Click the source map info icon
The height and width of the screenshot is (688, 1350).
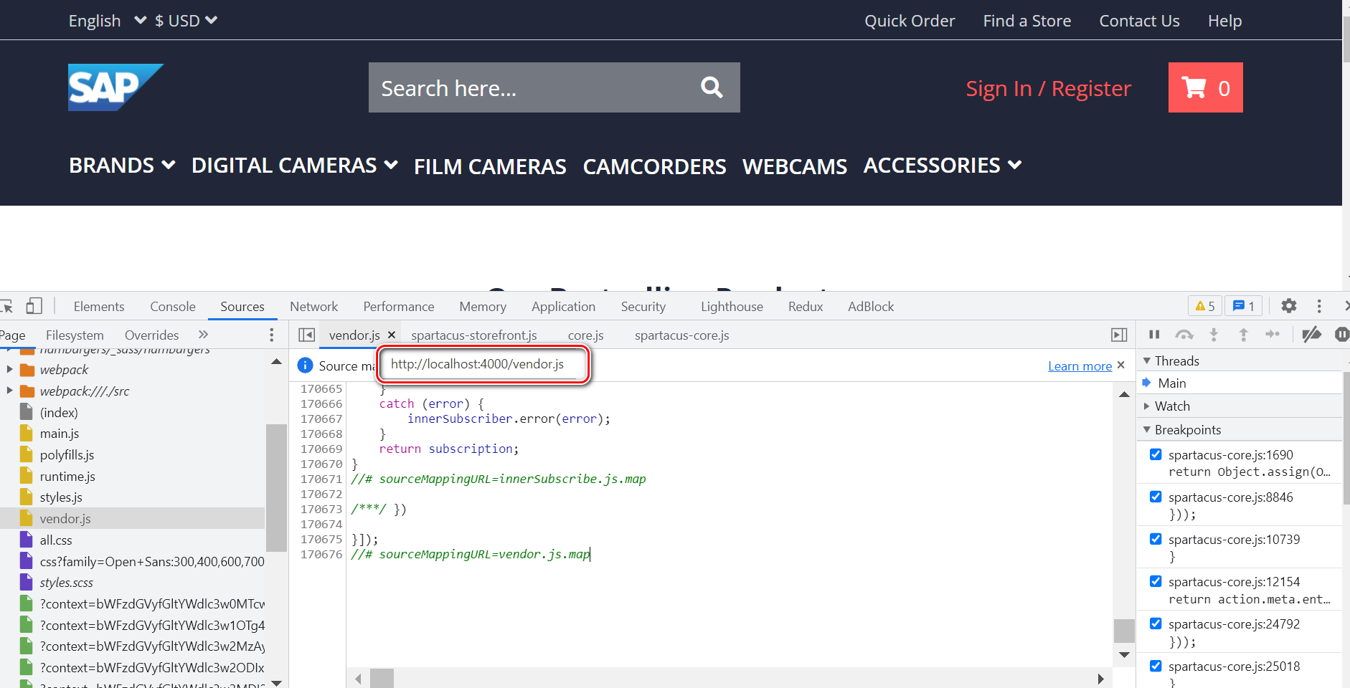[305, 365]
